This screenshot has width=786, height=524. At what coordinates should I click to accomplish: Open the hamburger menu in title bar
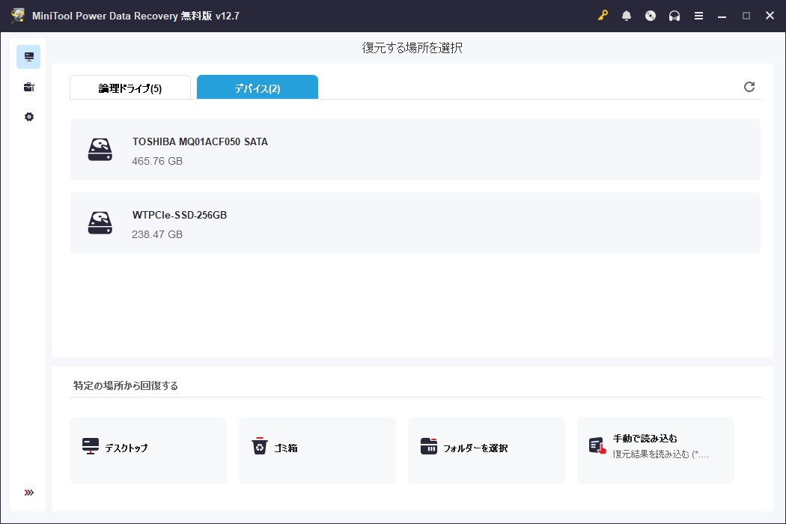tap(698, 16)
